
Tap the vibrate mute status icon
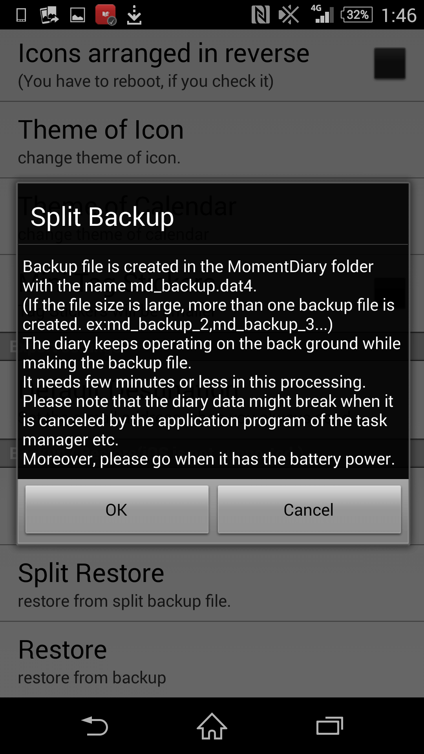coord(289,15)
